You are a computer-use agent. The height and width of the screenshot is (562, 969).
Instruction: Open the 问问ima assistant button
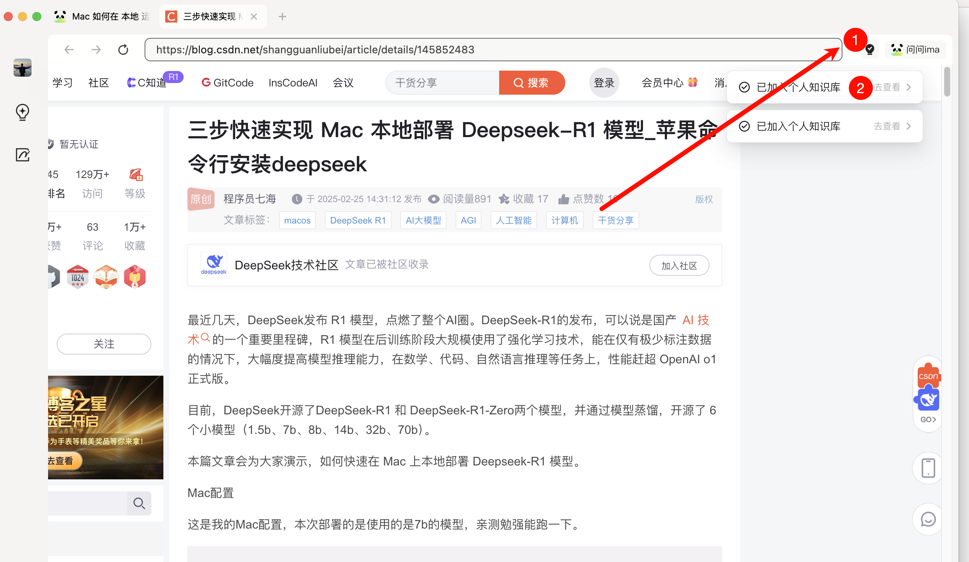[x=915, y=50]
